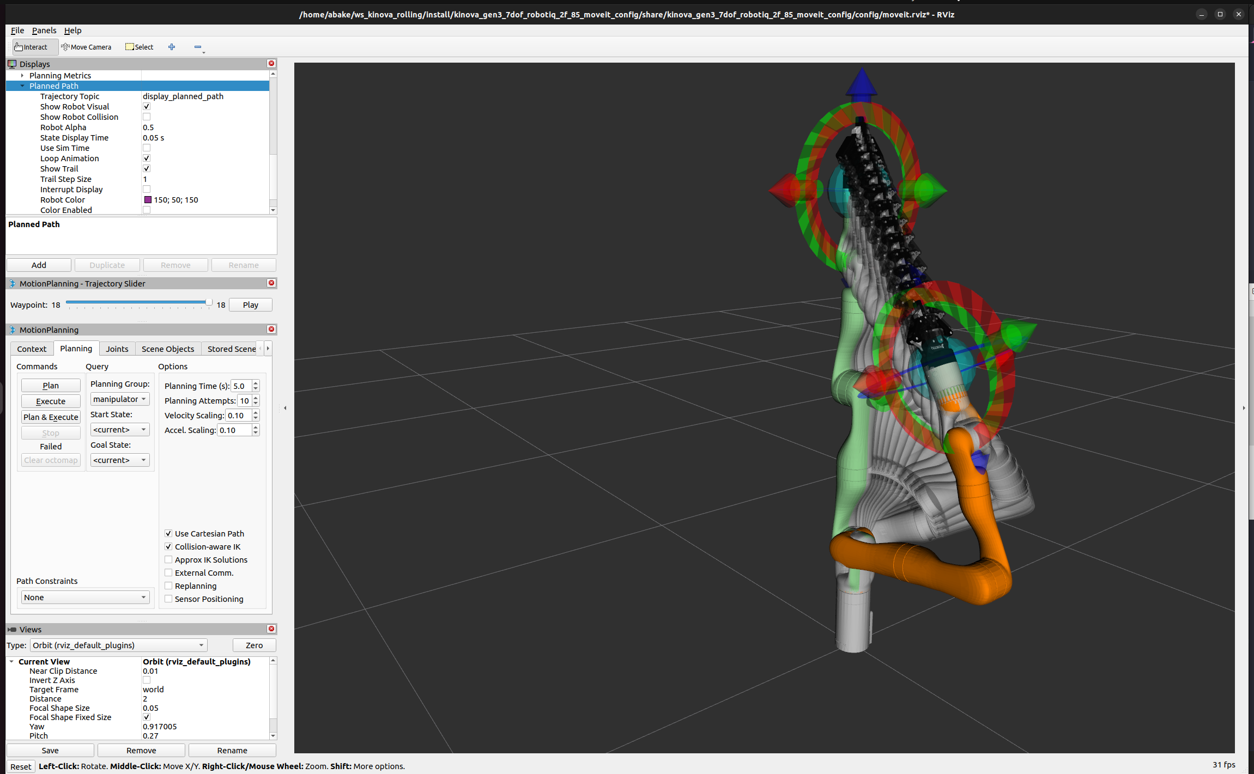Open the Start State dropdown
The image size is (1254, 774).
coord(120,430)
